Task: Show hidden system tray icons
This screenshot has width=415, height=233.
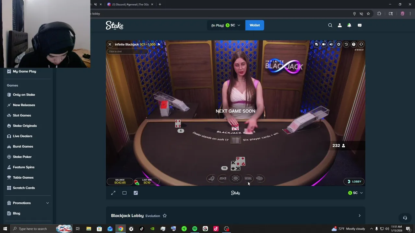Action: point(372,229)
